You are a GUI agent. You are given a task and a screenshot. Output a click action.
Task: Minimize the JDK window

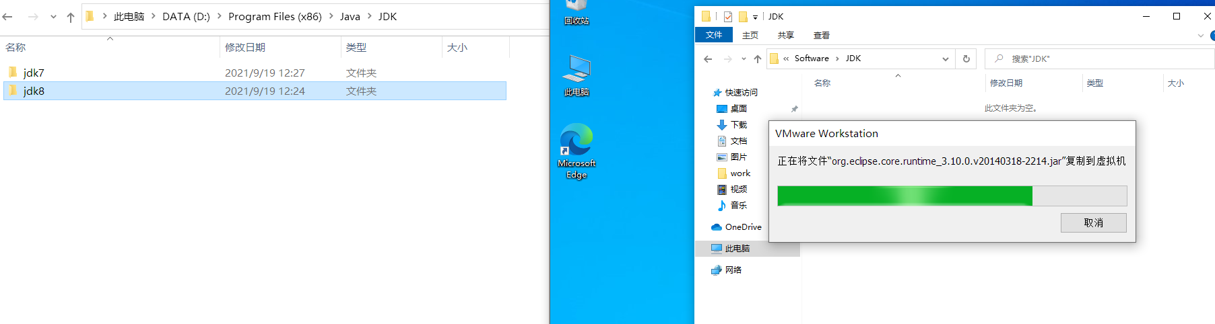1146,16
